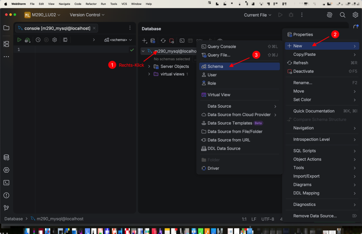The height and width of the screenshot is (234, 362).
Task: Close the console tab
Action: tap(94, 28)
